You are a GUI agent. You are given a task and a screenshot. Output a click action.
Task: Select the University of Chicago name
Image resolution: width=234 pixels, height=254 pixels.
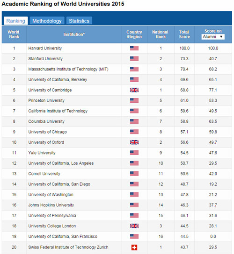point(47,132)
